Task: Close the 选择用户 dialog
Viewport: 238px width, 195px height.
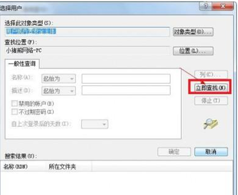Action: pyautogui.click(x=223, y=7)
